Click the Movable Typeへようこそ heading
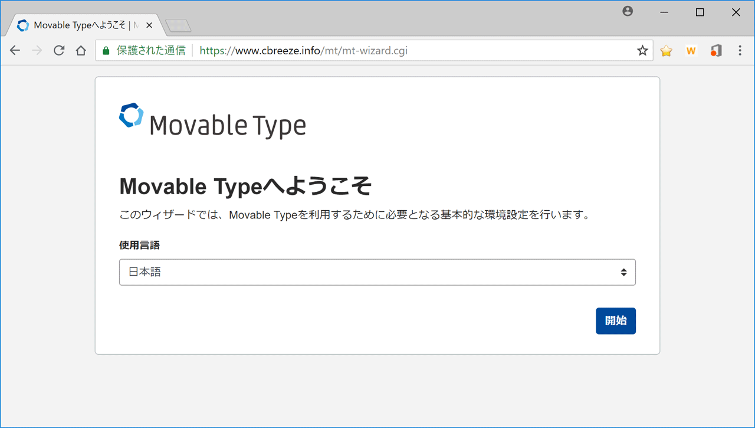The height and width of the screenshot is (428, 755). click(245, 187)
